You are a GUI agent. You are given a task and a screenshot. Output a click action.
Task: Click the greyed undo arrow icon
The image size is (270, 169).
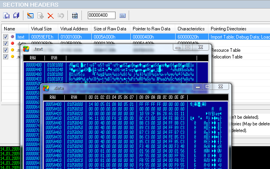(x=60, y=16)
